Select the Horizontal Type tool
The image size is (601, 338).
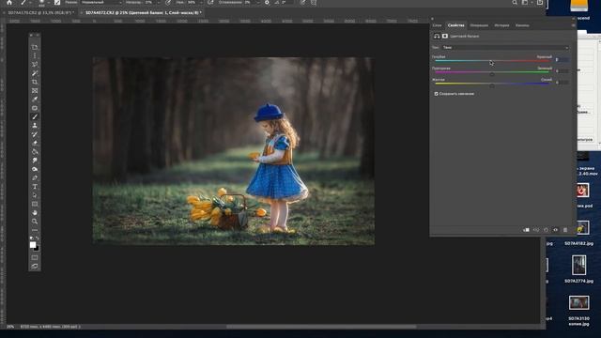35,187
